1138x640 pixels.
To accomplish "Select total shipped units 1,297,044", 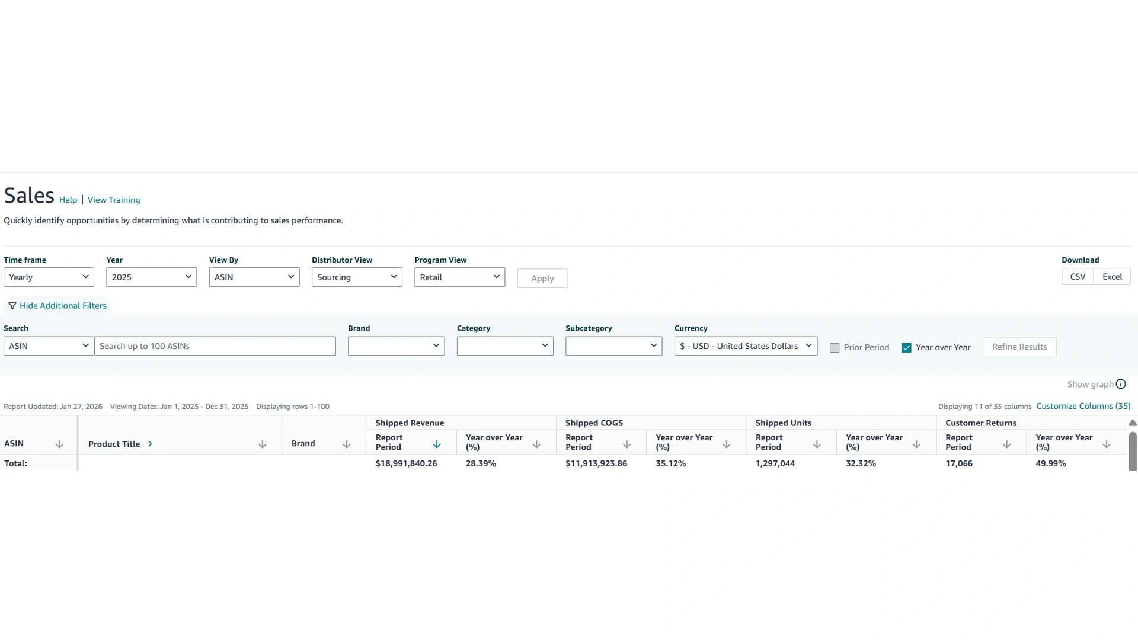I will coord(775,463).
